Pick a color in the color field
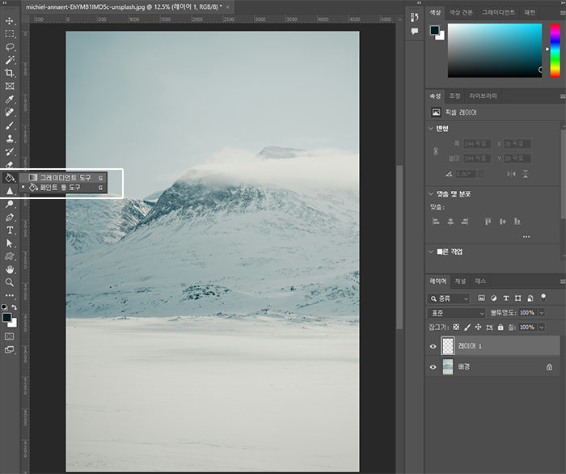The image size is (566, 474). pyautogui.click(x=495, y=50)
